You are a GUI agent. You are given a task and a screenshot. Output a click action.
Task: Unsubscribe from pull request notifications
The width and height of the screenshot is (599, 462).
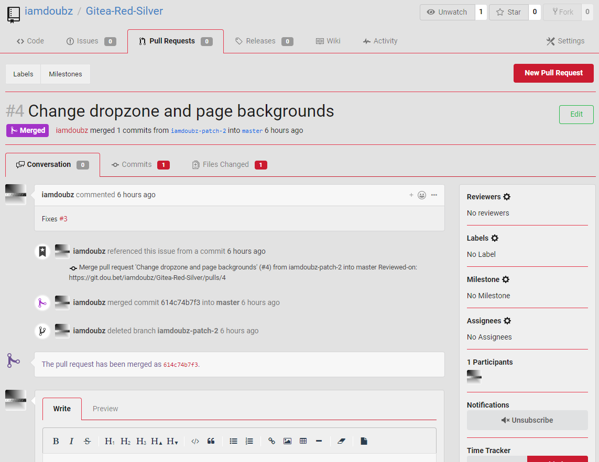click(x=527, y=420)
